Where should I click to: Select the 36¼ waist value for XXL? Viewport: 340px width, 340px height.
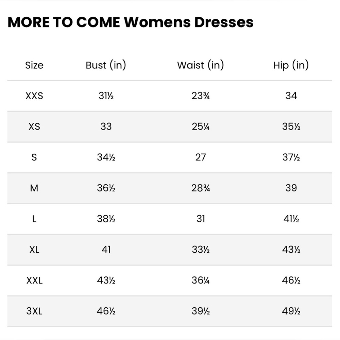[200, 280]
